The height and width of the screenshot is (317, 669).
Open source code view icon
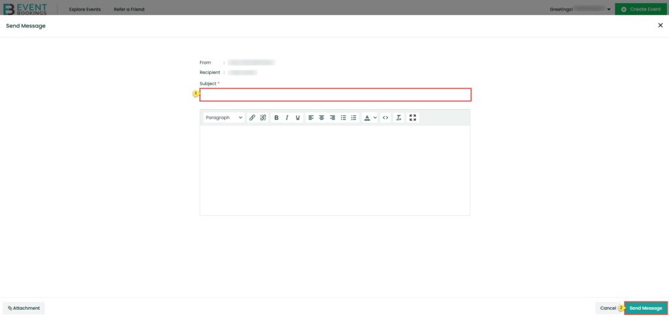point(385,118)
